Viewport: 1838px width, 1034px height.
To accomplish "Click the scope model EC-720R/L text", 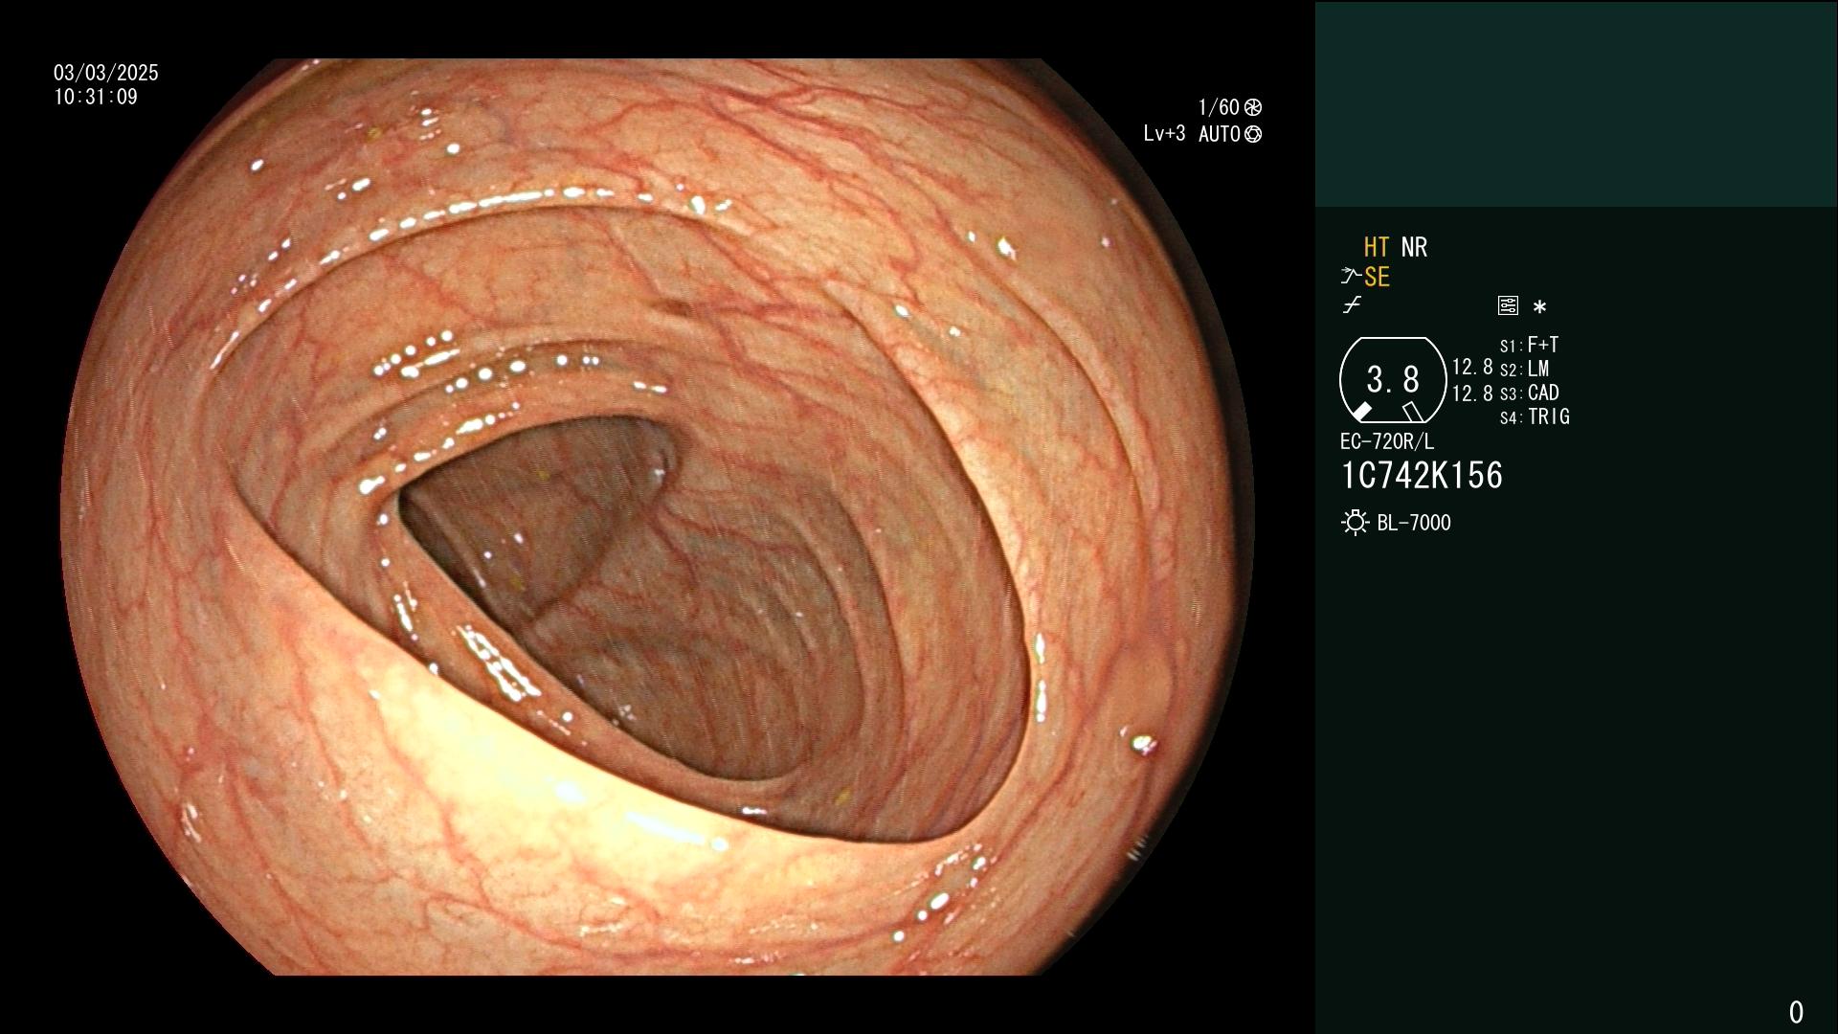I will [1387, 441].
